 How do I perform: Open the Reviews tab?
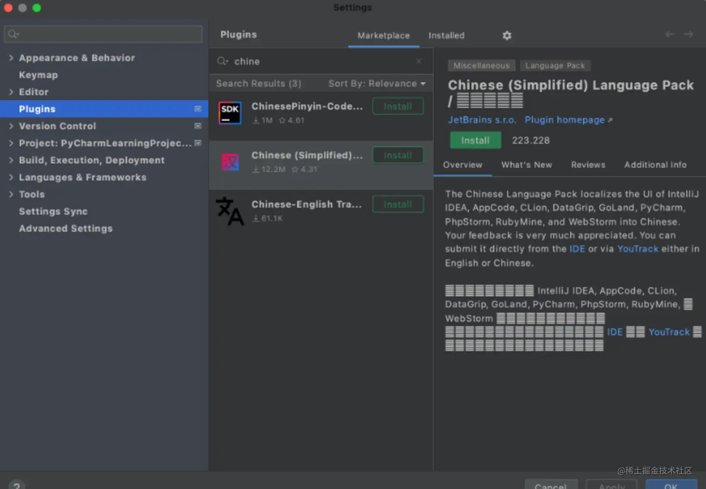pos(588,165)
